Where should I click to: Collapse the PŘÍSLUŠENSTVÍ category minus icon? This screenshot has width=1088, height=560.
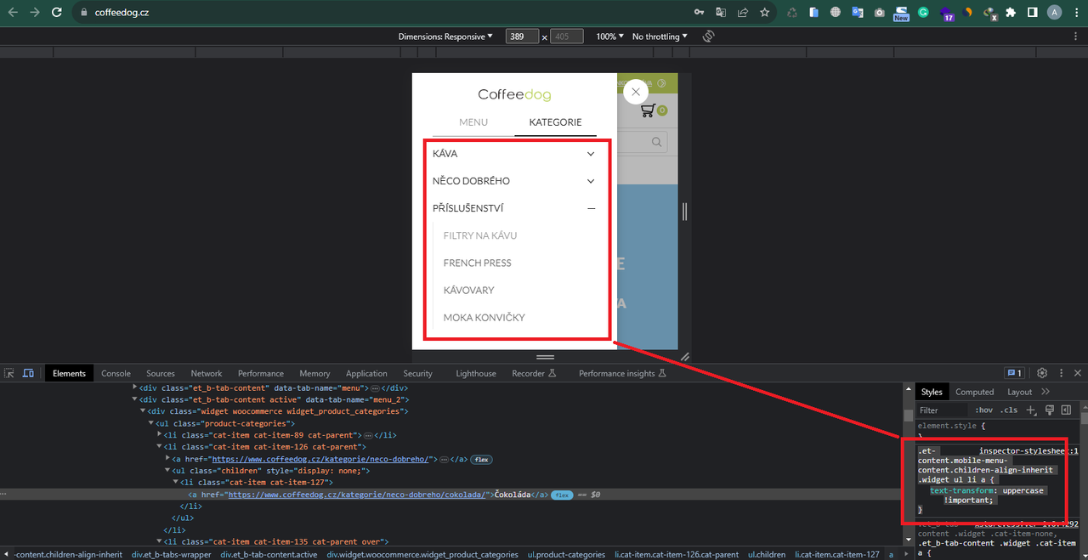(591, 208)
